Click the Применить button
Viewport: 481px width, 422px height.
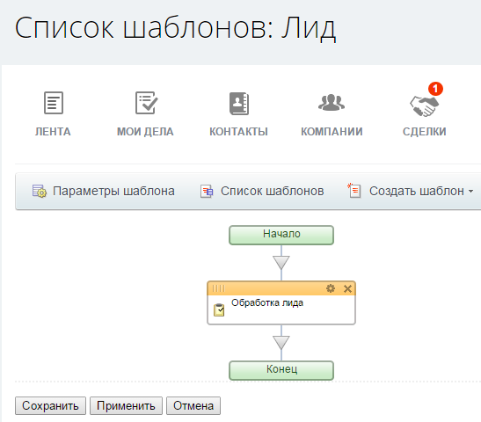coord(126,406)
